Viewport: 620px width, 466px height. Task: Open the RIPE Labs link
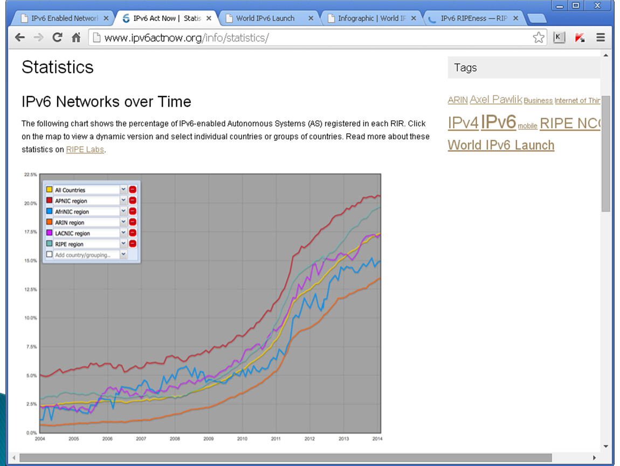[85, 149]
